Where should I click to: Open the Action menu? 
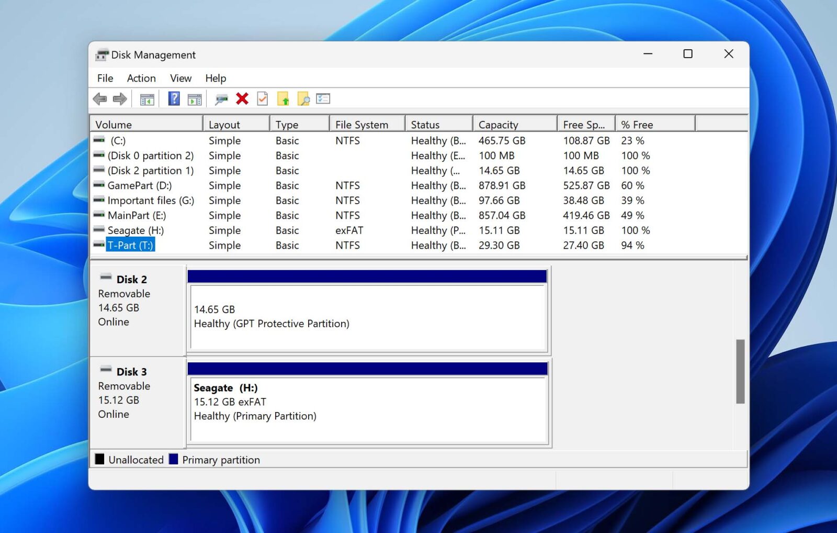point(141,78)
